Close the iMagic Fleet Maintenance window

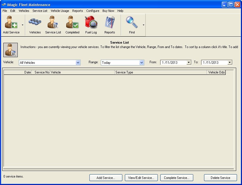click(x=237, y=5)
